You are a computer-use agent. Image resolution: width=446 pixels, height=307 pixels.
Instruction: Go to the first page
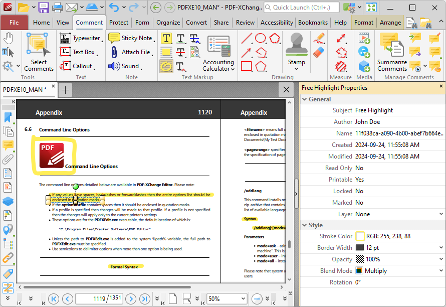point(54,299)
